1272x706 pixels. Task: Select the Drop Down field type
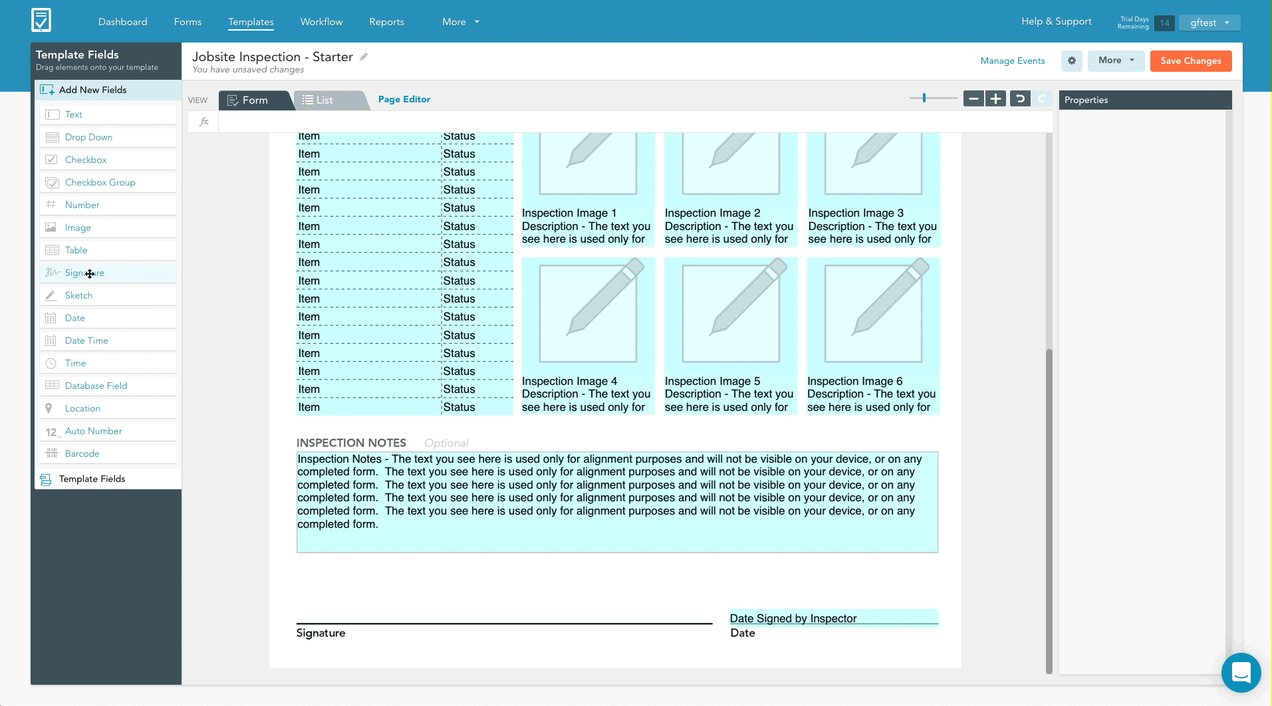pyautogui.click(x=108, y=137)
